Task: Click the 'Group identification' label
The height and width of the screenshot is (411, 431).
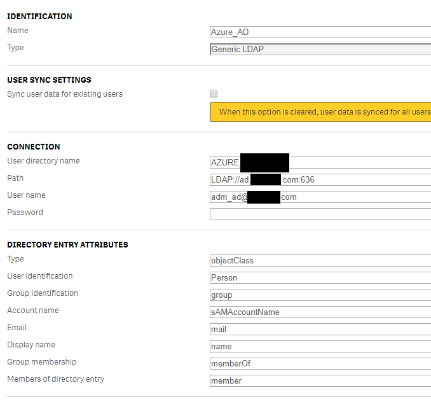Action: [x=43, y=293]
